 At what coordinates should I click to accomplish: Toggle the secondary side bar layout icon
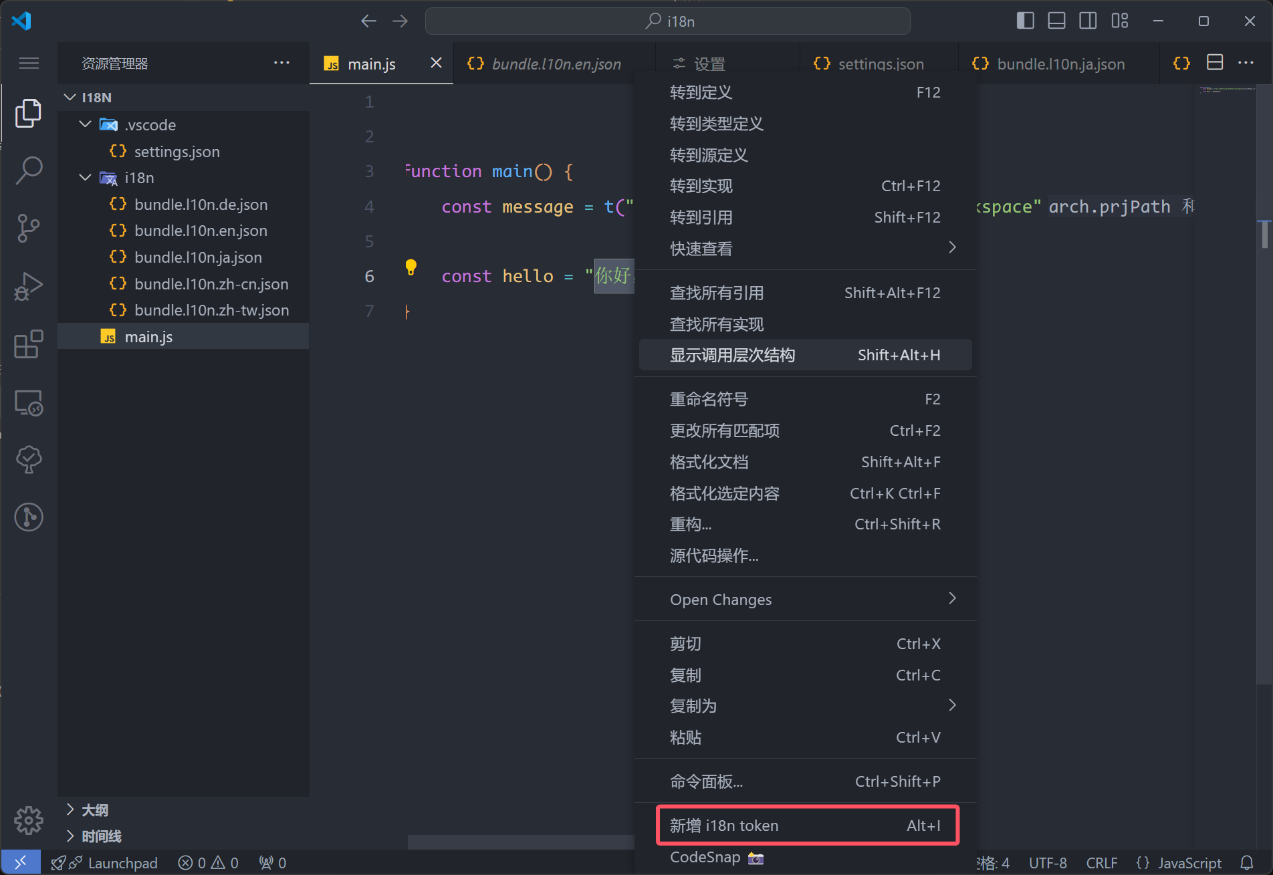(x=1088, y=21)
